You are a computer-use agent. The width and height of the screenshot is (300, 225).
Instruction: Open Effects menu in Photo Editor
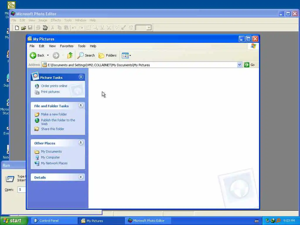(x=55, y=20)
